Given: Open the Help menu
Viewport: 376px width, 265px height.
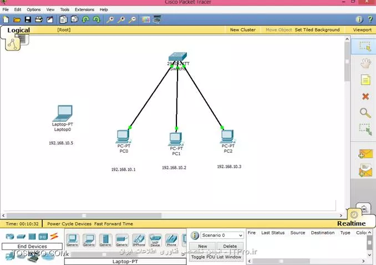Looking at the screenshot, I should pos(104,9).
